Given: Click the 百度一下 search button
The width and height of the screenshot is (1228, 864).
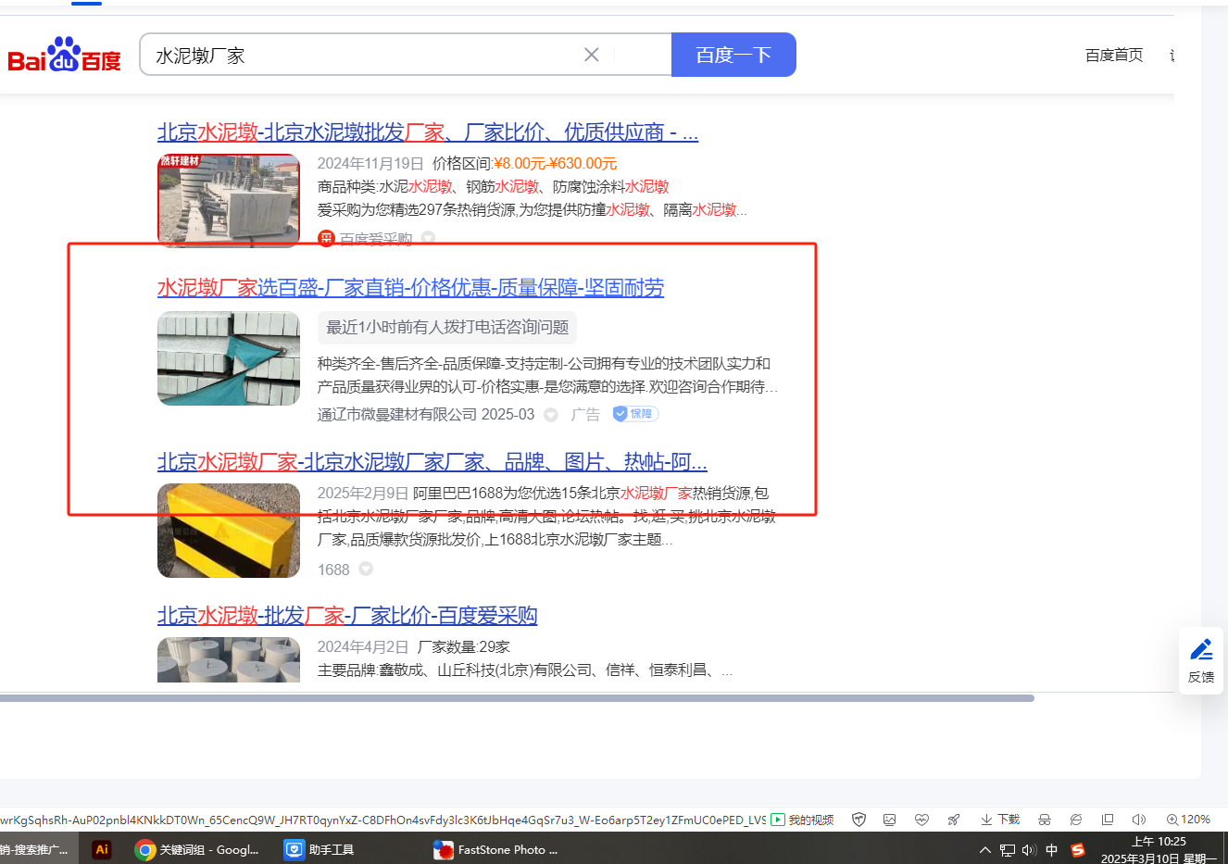Looking at the screenshot, I should pos(733,55).
